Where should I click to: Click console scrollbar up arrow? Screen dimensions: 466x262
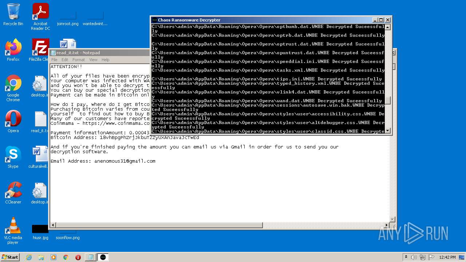(x=388, y=27)
